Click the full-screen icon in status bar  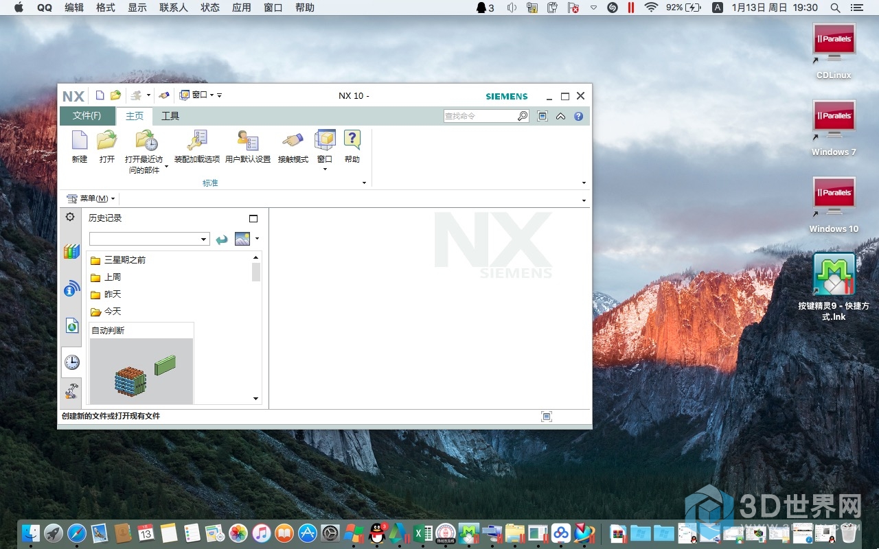pyautogui.click(x=547, y=416)
